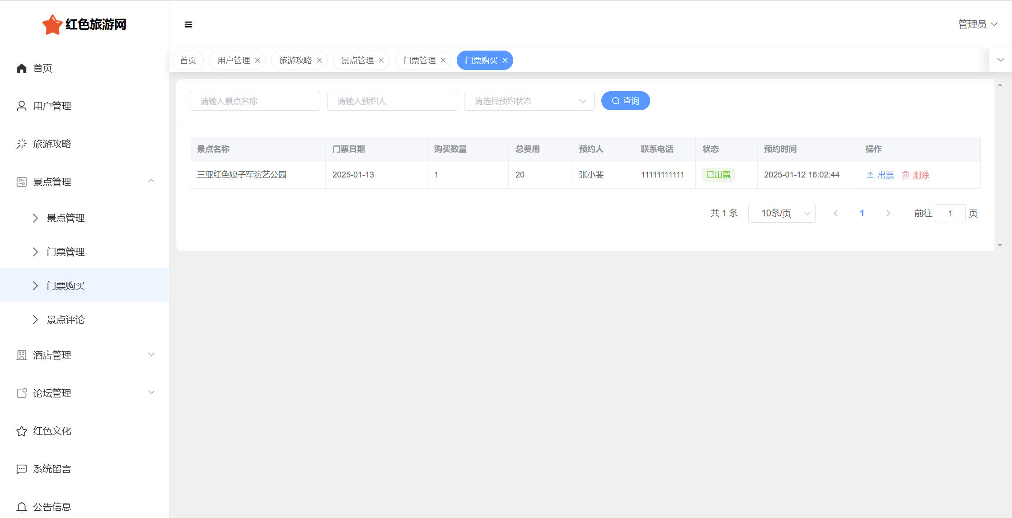
Task: Click the 前往 page number jump field
Action: 950,213
